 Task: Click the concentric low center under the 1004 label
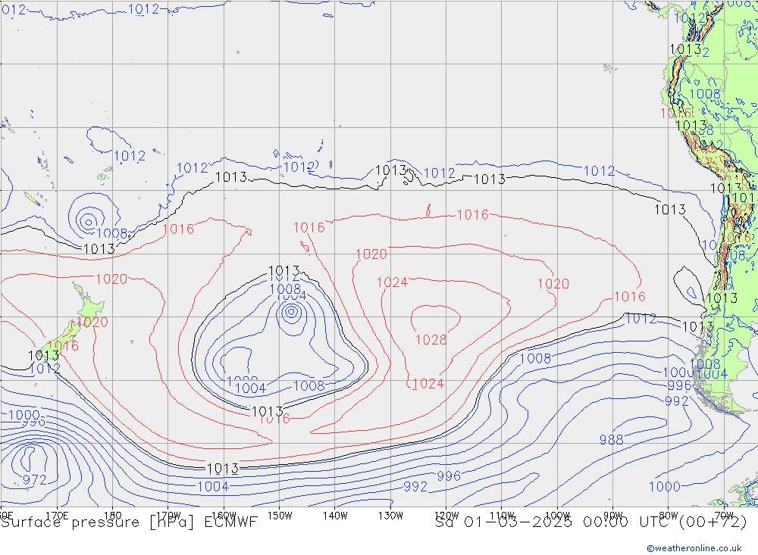tap(291, 313)
